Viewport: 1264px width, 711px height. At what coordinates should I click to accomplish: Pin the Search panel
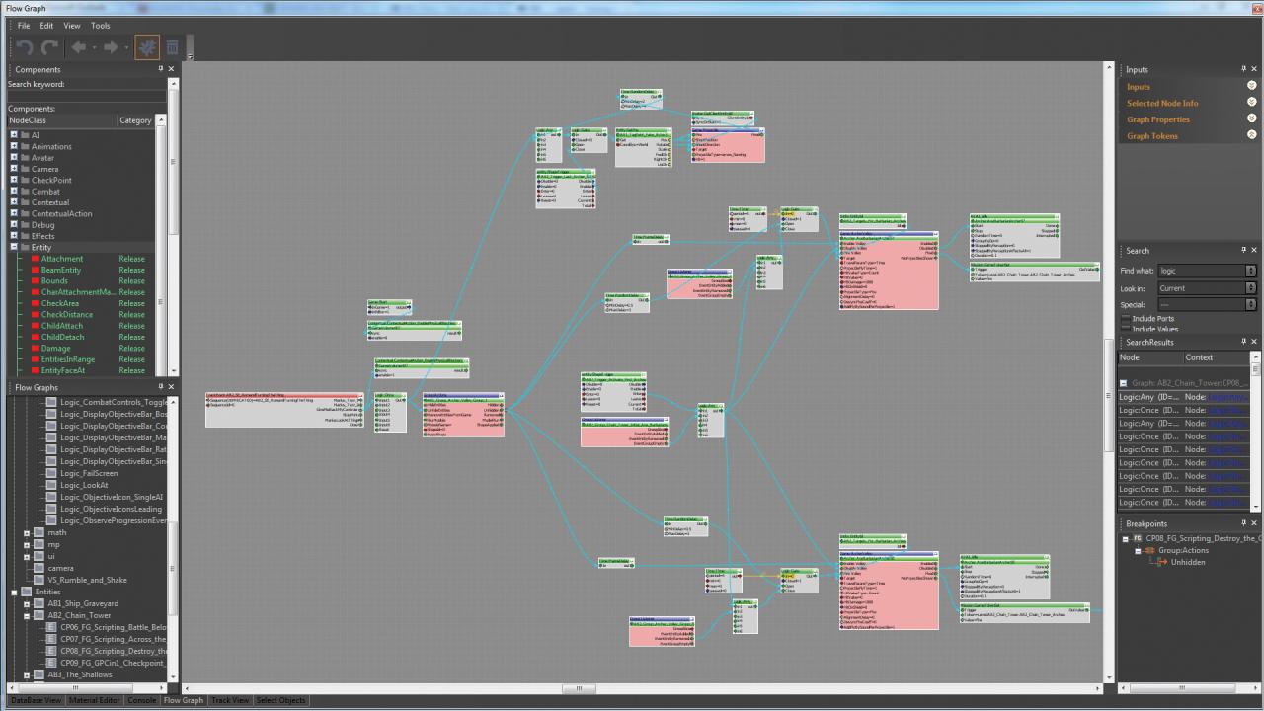[1244, 250]
